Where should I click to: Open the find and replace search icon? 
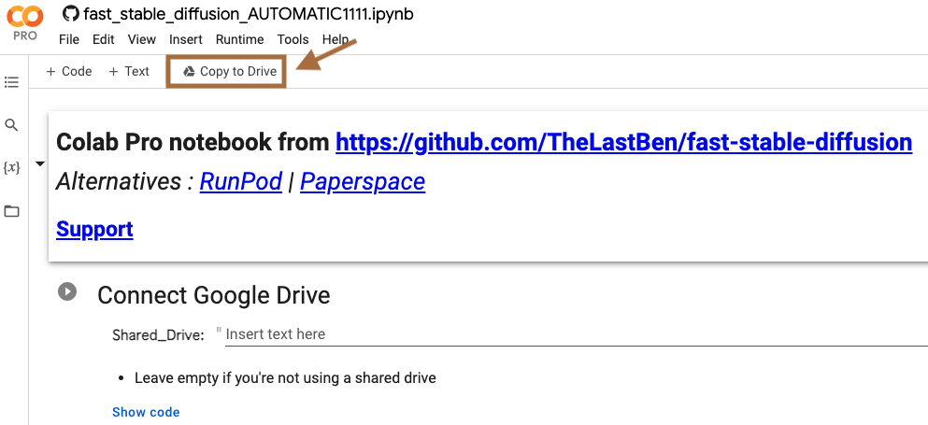[11, 125]
